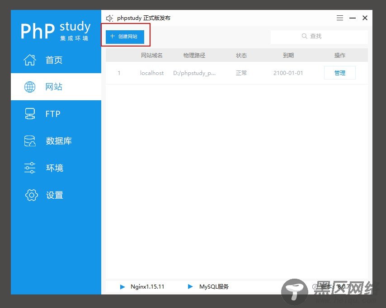Click row number 1 cell
Image resolution: width=386 pixels, height=308 pixels.
click(119, 73)
